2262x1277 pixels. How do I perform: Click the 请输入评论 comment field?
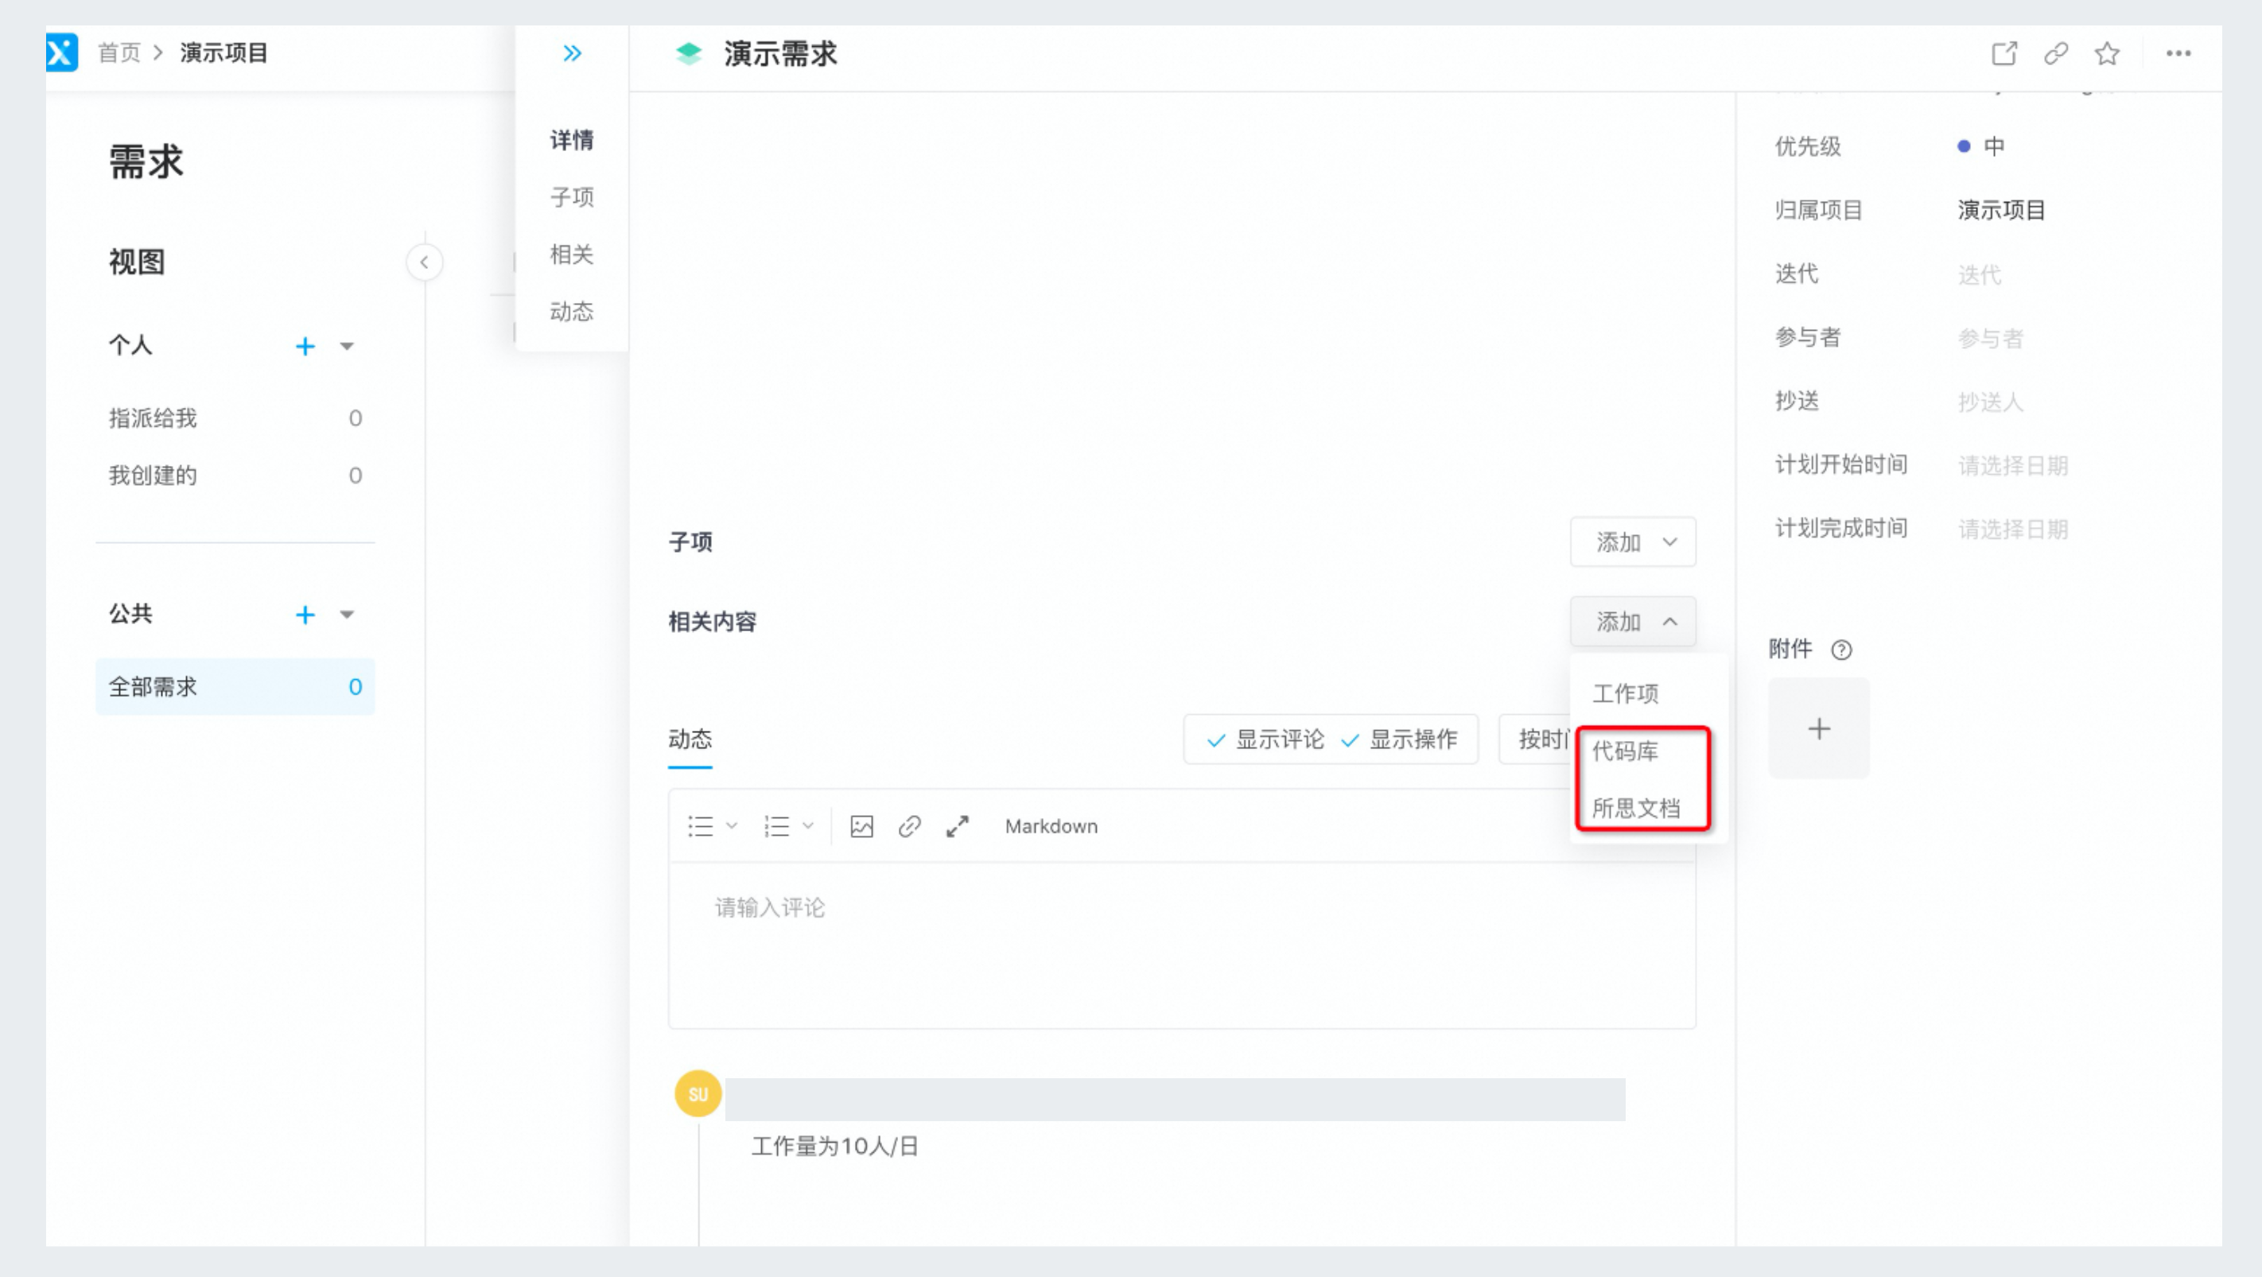click(x=1181, y=945)
